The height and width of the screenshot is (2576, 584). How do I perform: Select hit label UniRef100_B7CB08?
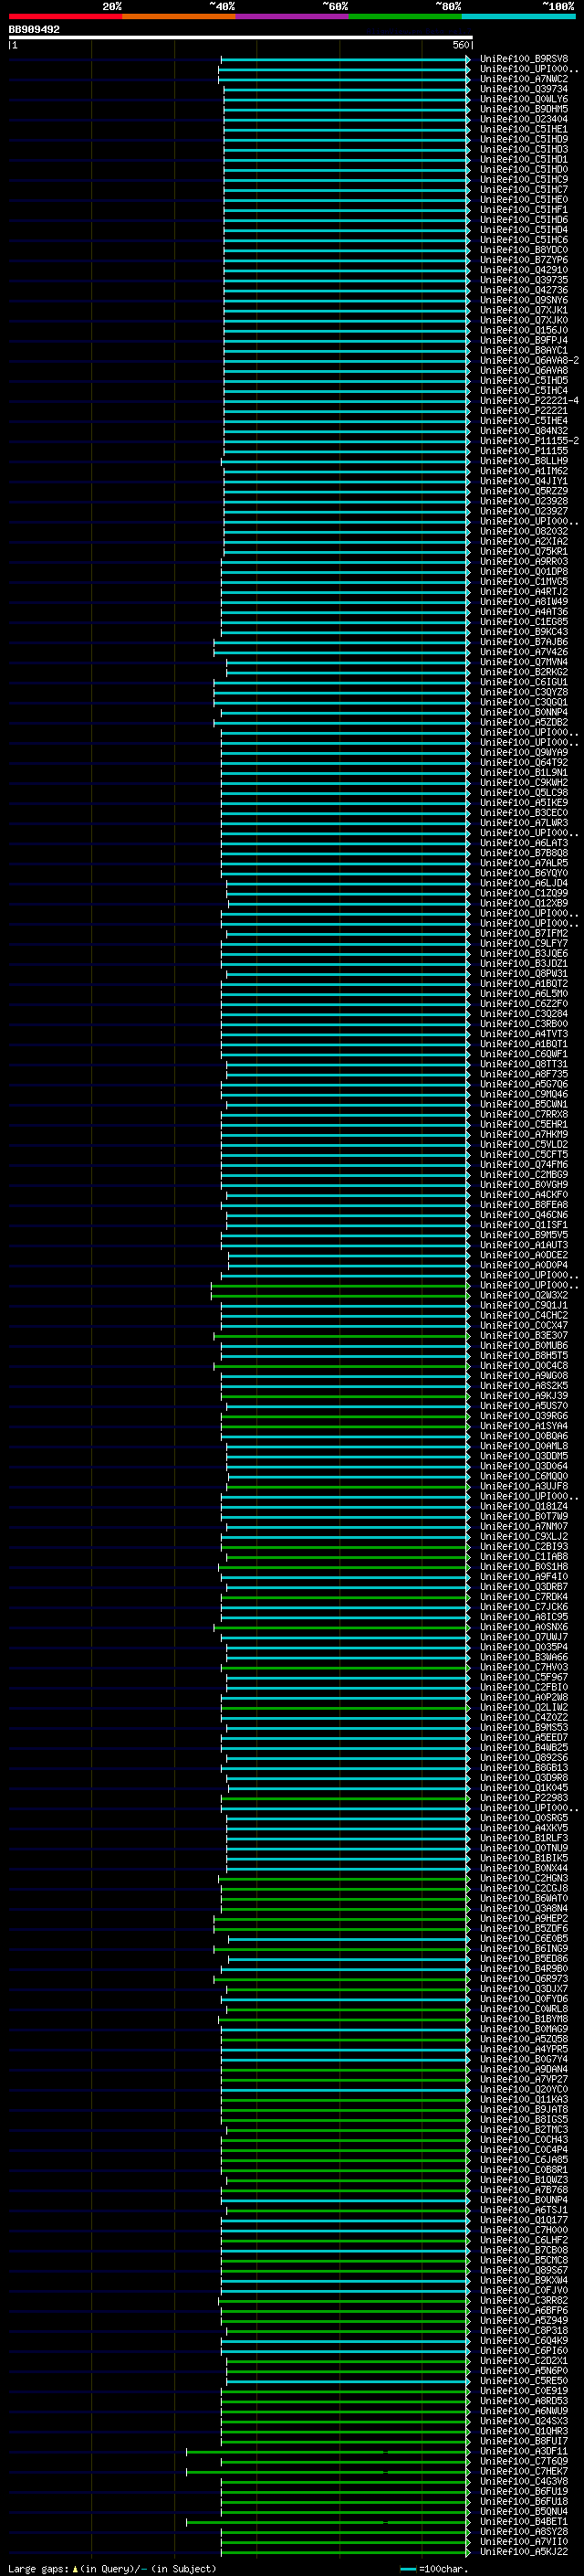click(x=523, y=2250)
